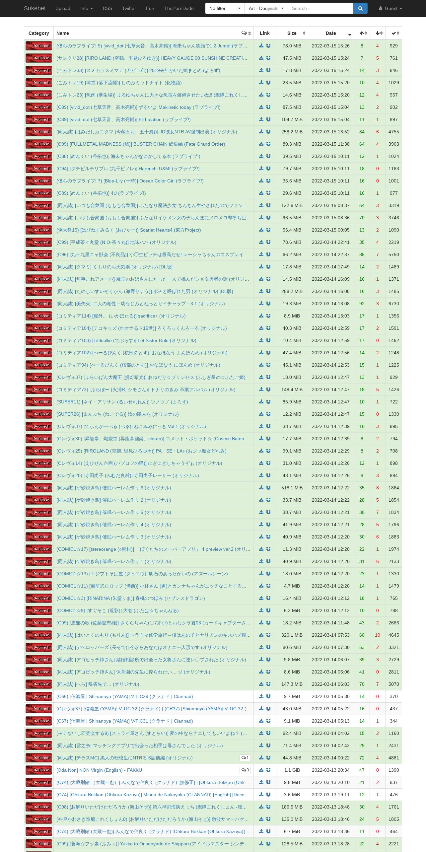Download torrent for BUSTER CHAIN Fate Grand Order row

tap(261, 144)
